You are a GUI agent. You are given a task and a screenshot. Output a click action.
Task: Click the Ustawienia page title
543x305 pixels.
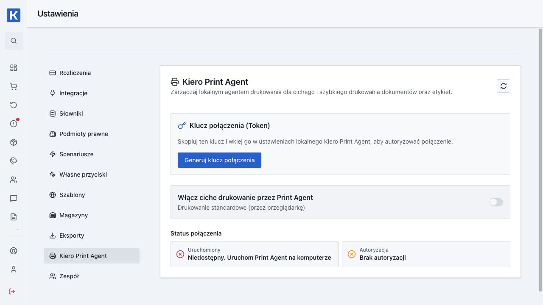tap(58, 14)
